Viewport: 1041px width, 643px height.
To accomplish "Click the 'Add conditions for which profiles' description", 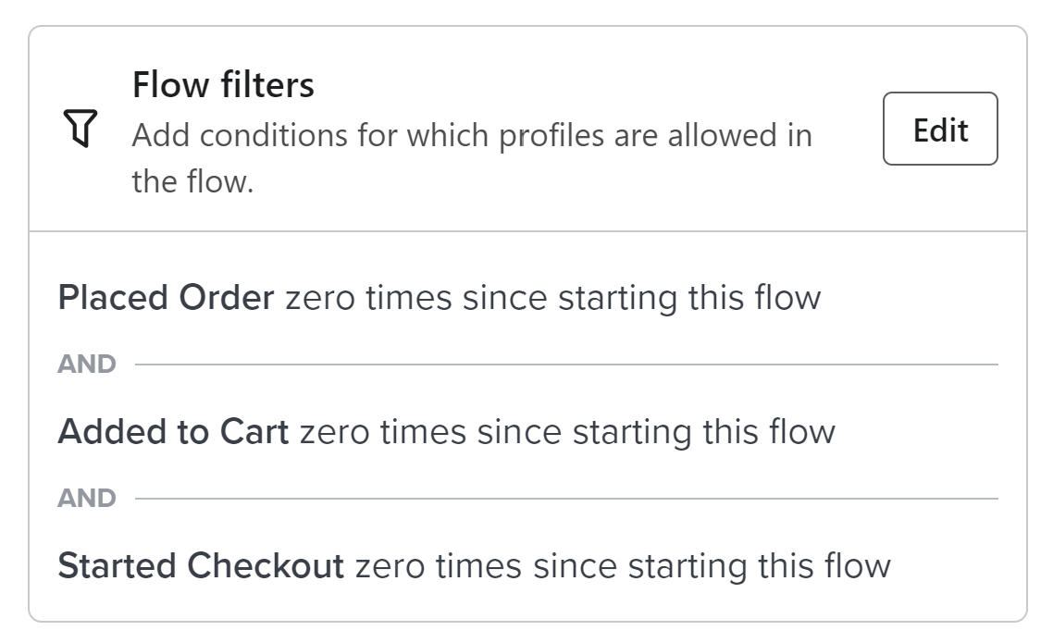I will click(x=472, y=158).
